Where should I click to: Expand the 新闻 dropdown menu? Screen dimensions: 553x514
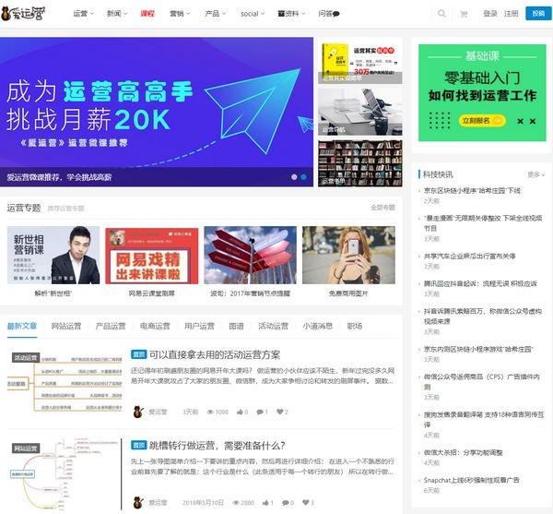pos(117,14)
